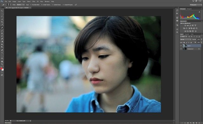This screenshot has height=124, width=203.
Task: Open the Window menu
Action: (x=47, y=1)
